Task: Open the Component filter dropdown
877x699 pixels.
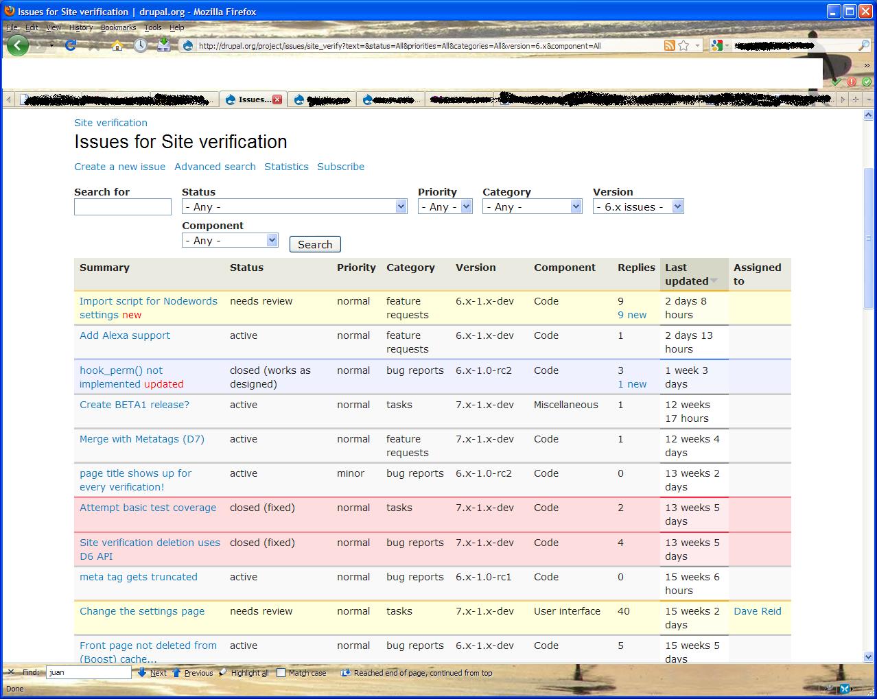Action: pyautogui.click(x=230, y=240)
